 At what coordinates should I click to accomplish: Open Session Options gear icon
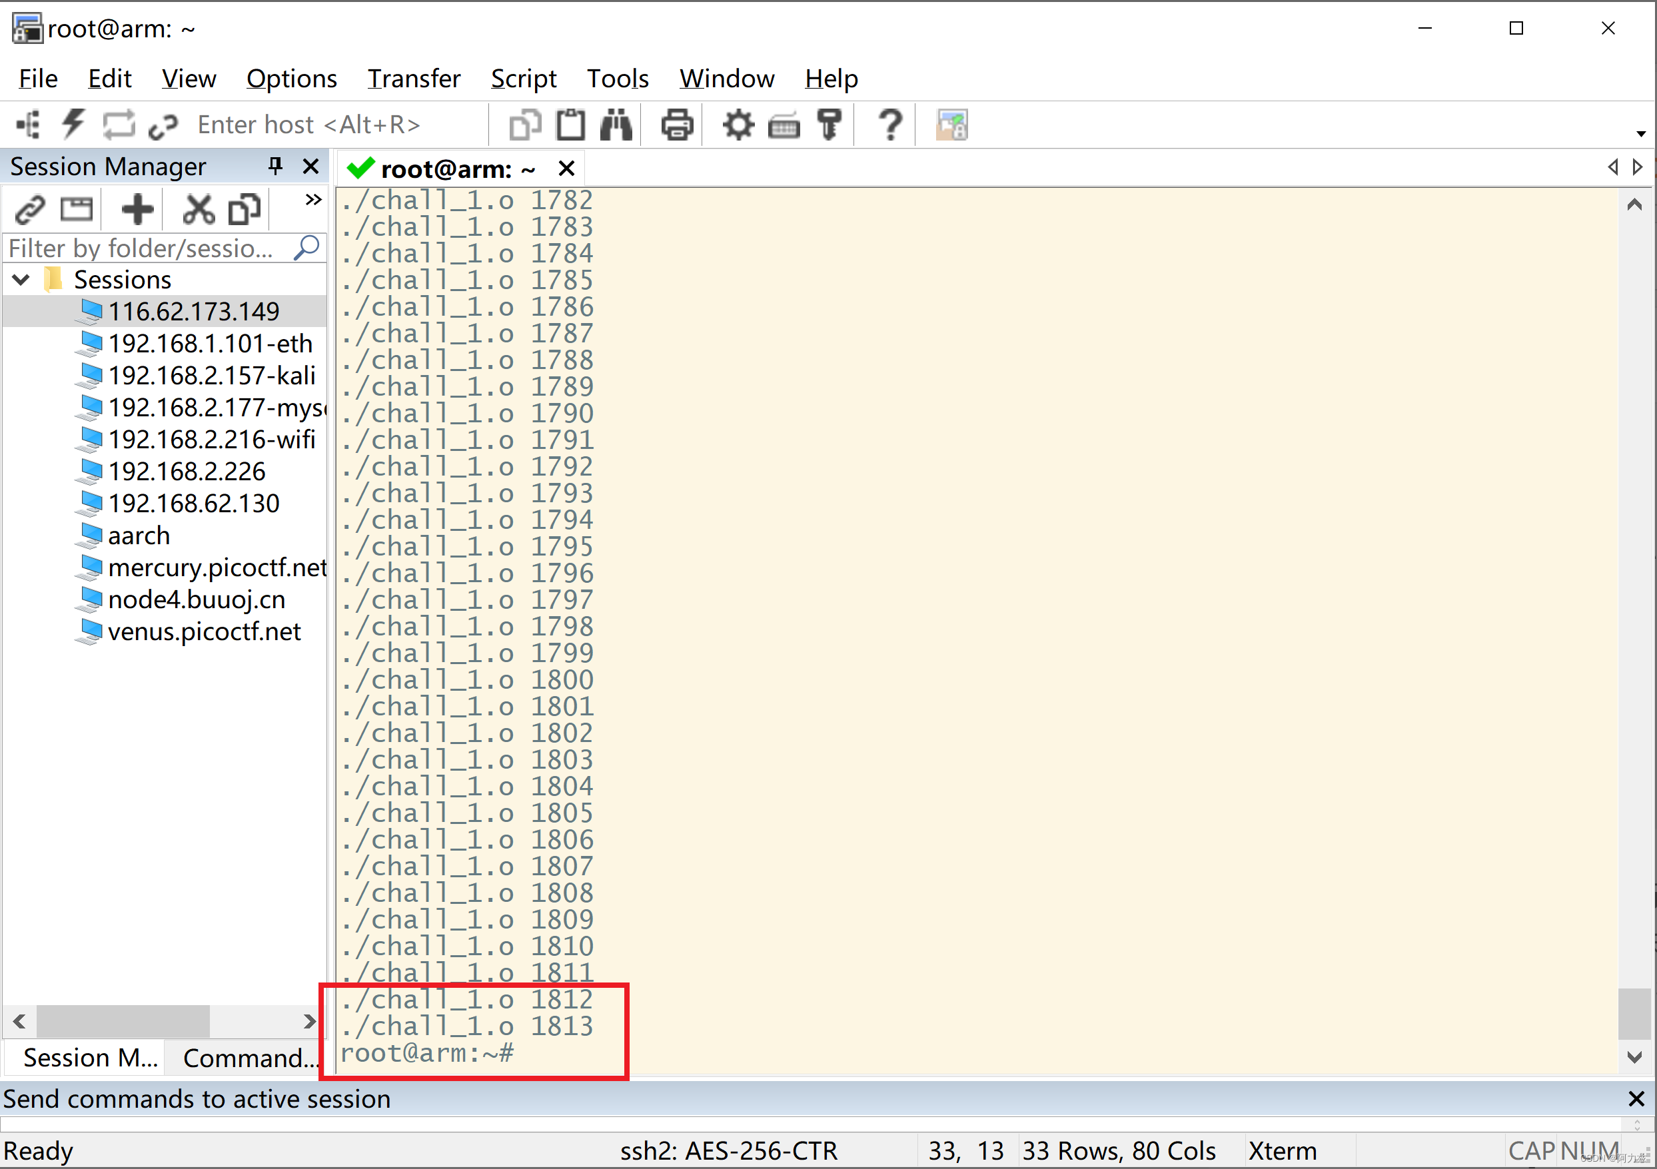[x=738, y=125]
